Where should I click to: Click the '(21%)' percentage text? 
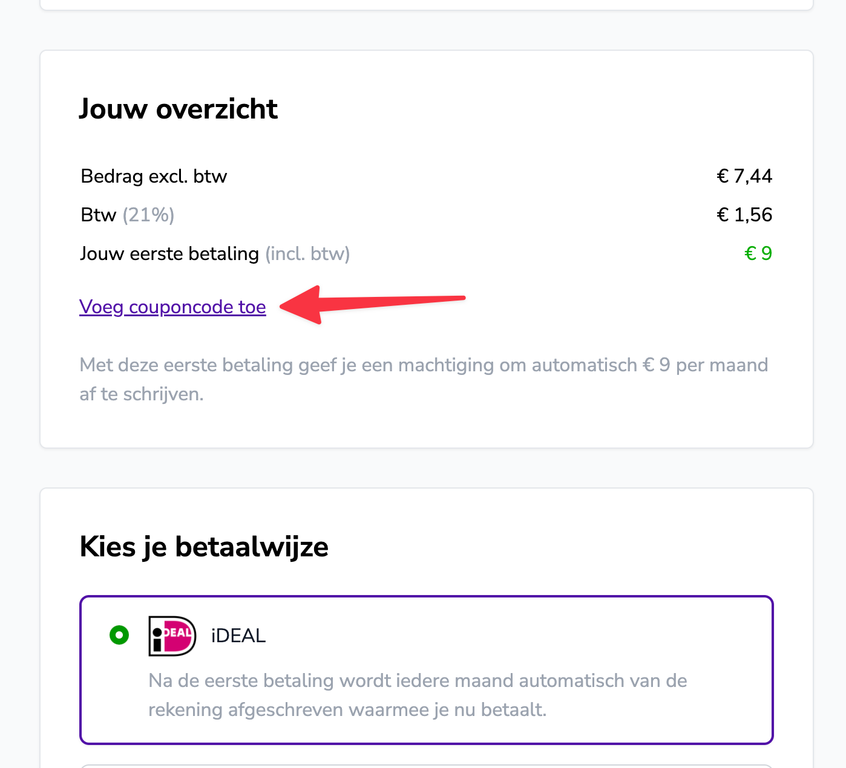pyautogui.click(x=148, y=215)
